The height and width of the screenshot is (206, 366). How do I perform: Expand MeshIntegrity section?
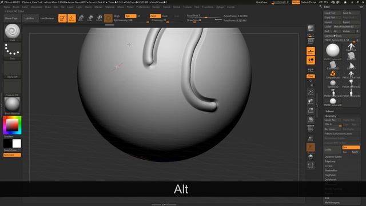(x=332, y=203)
